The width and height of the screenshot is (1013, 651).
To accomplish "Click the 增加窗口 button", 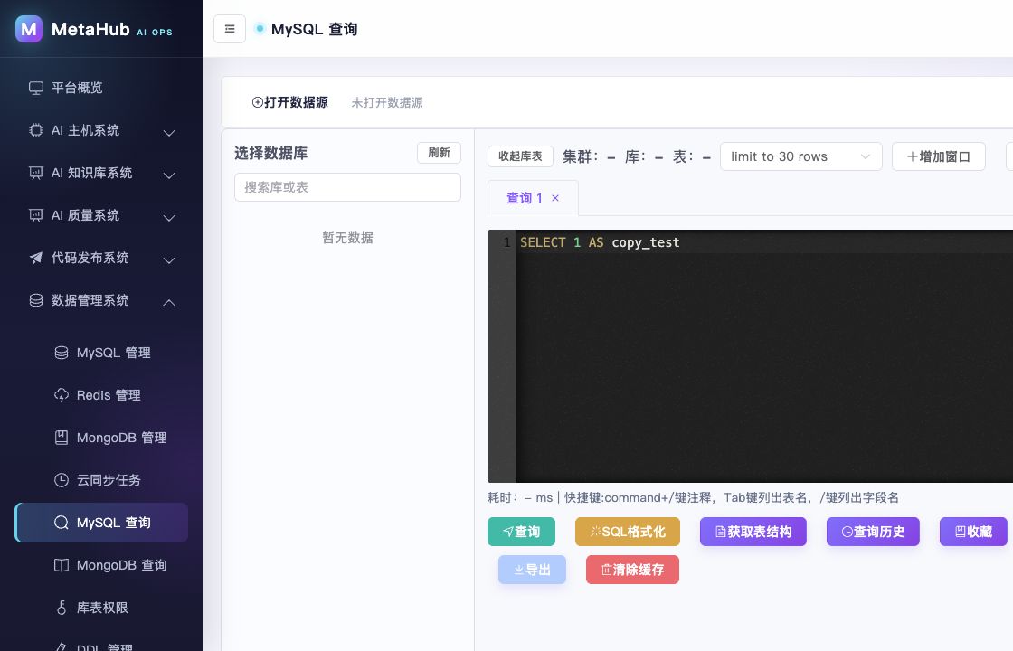I will (x=938, y=156).
